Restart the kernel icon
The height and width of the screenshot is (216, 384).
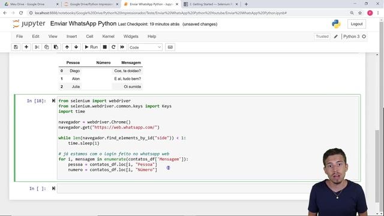coord(113,47)
